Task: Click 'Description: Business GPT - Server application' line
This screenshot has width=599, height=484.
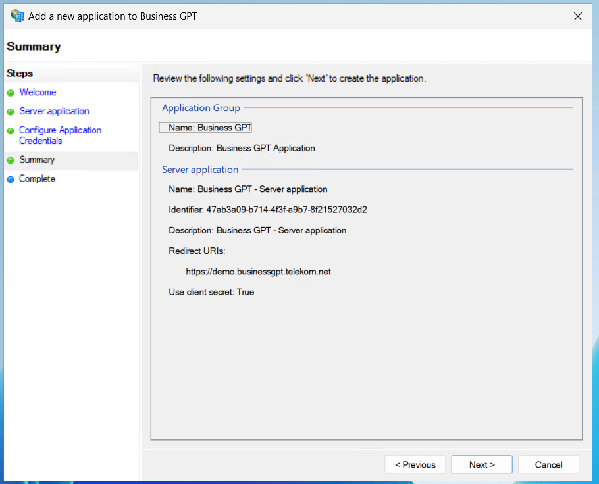Action: pos(257,231)
